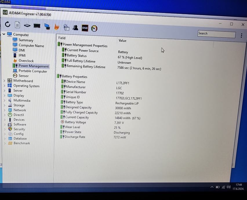Expand the Multimedia tree node
The width and height of the screenshot is (247, 200).
pos(5,100)
